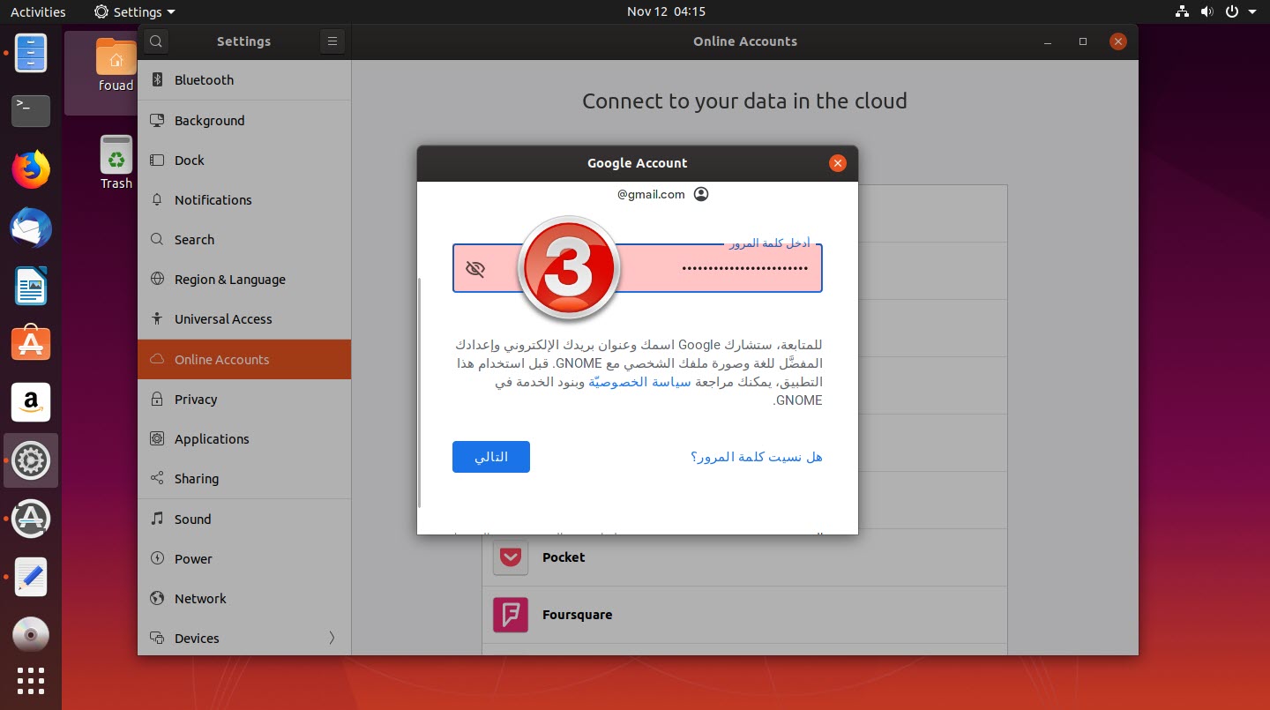Click the Google Account dialog scrollbar

420,393
